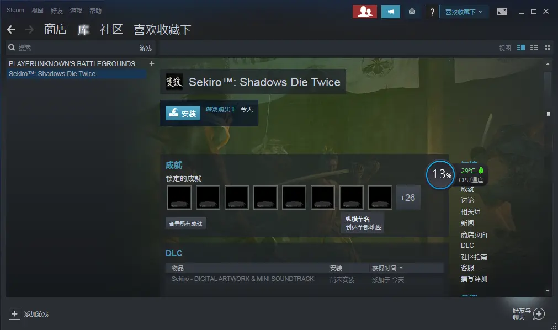Open the DLC link below 商店页面
The height and width of the screenshot is (330, 558).
467,245
